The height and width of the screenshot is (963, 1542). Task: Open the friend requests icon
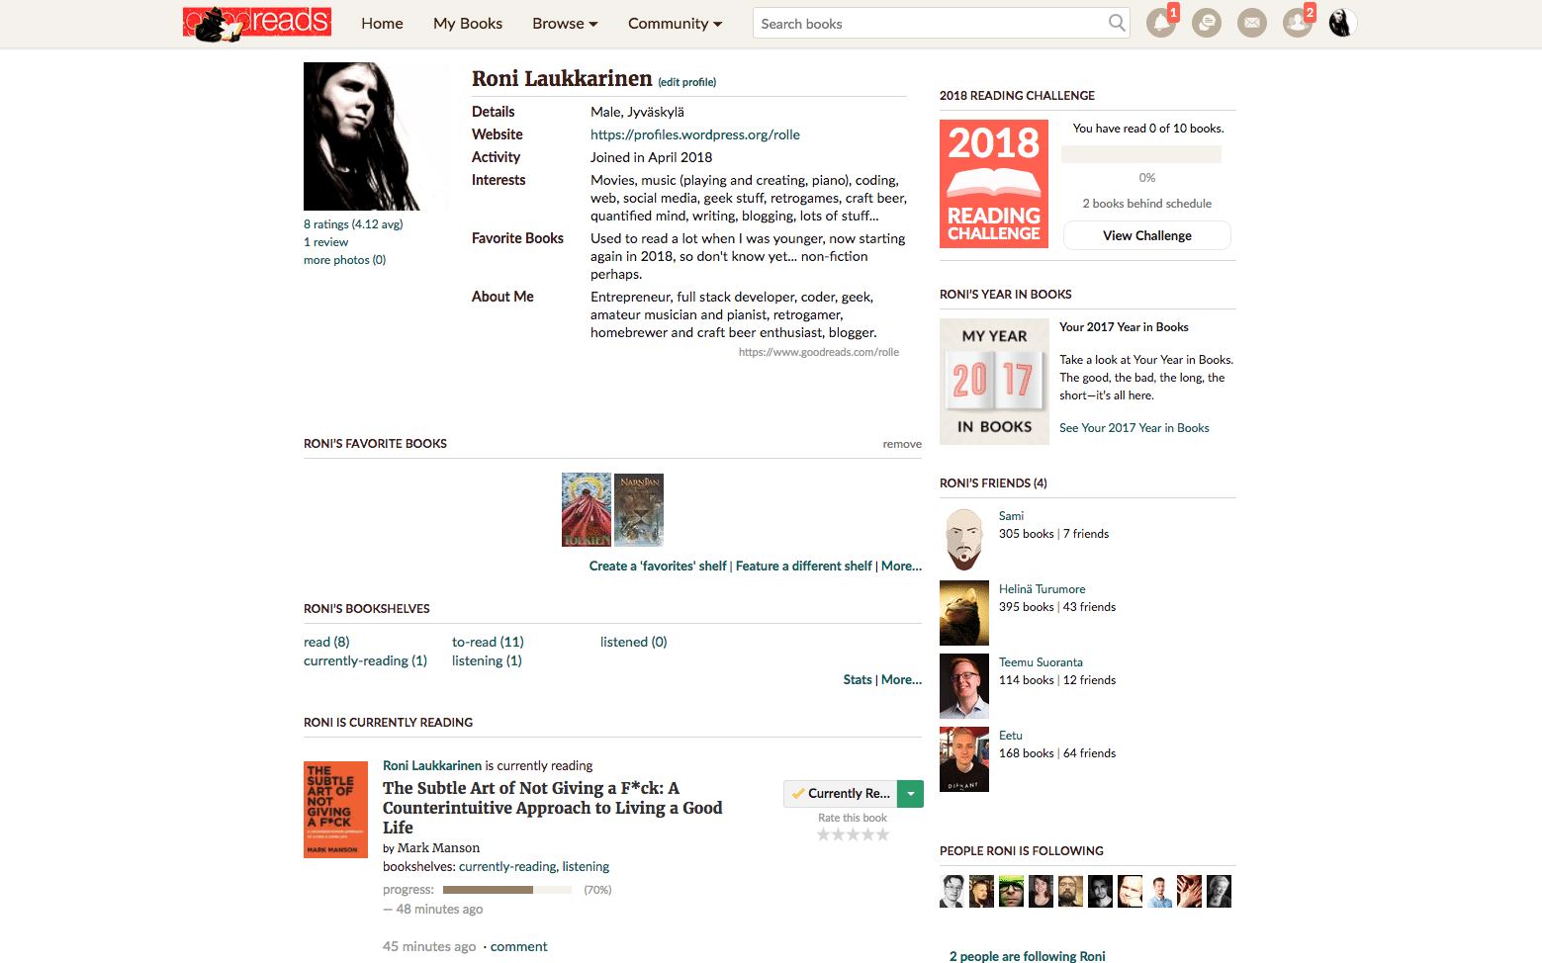click(1298, 23)
